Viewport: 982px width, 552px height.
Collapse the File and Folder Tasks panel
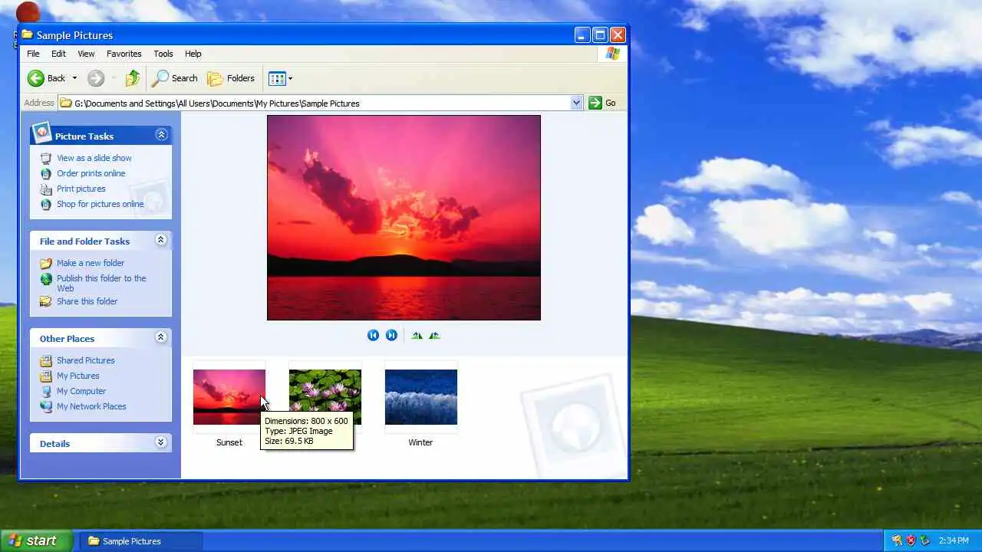coord(161,240)
